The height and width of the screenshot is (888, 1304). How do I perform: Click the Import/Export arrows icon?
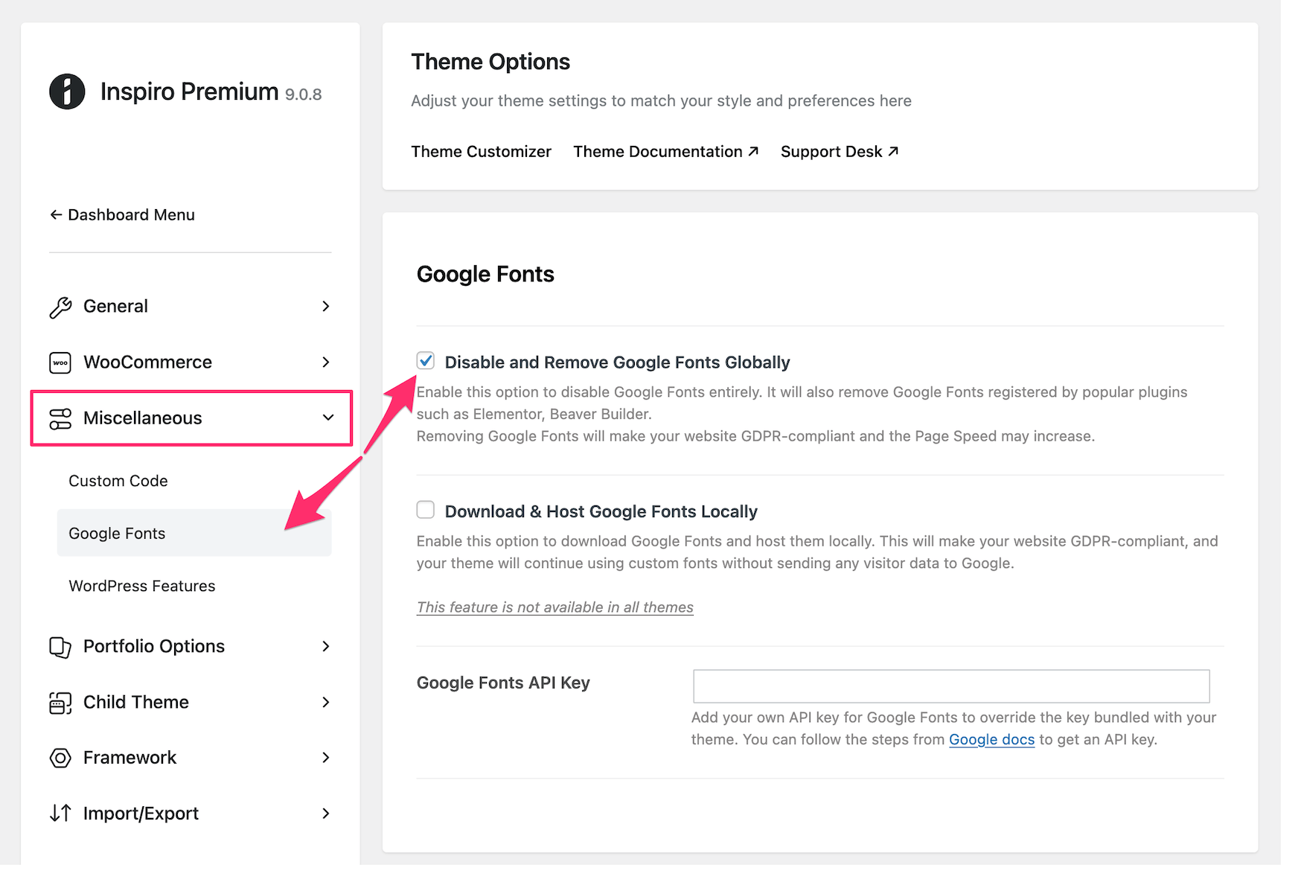pos(60,814)
